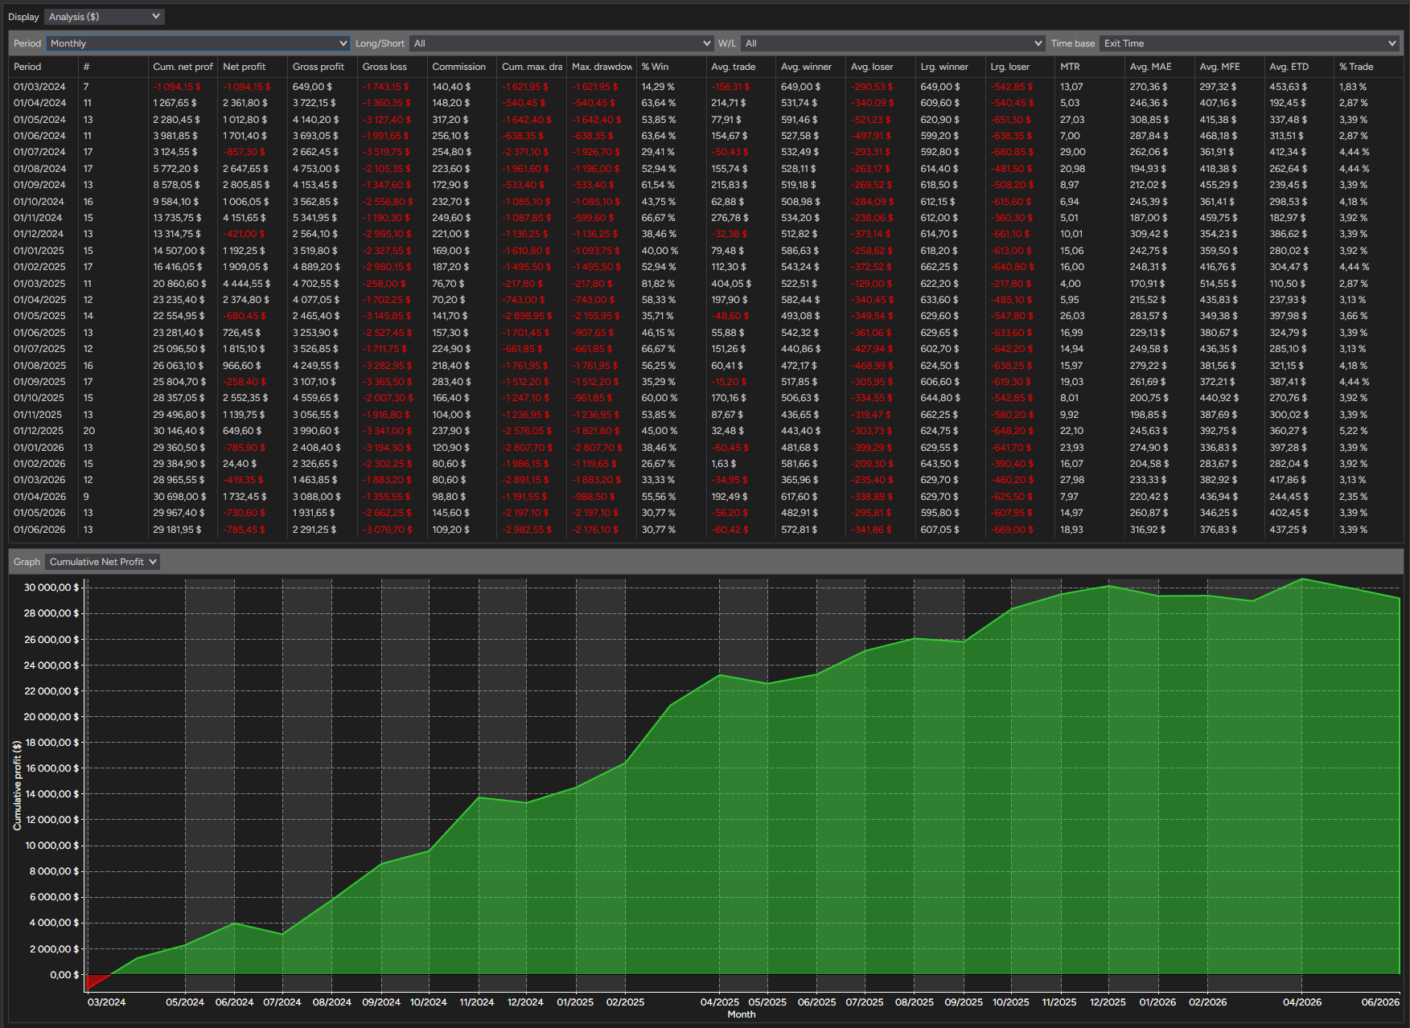Select the 01/03/2024 period row
The height and width of the screenshot is (1028, 1410).
706,87
